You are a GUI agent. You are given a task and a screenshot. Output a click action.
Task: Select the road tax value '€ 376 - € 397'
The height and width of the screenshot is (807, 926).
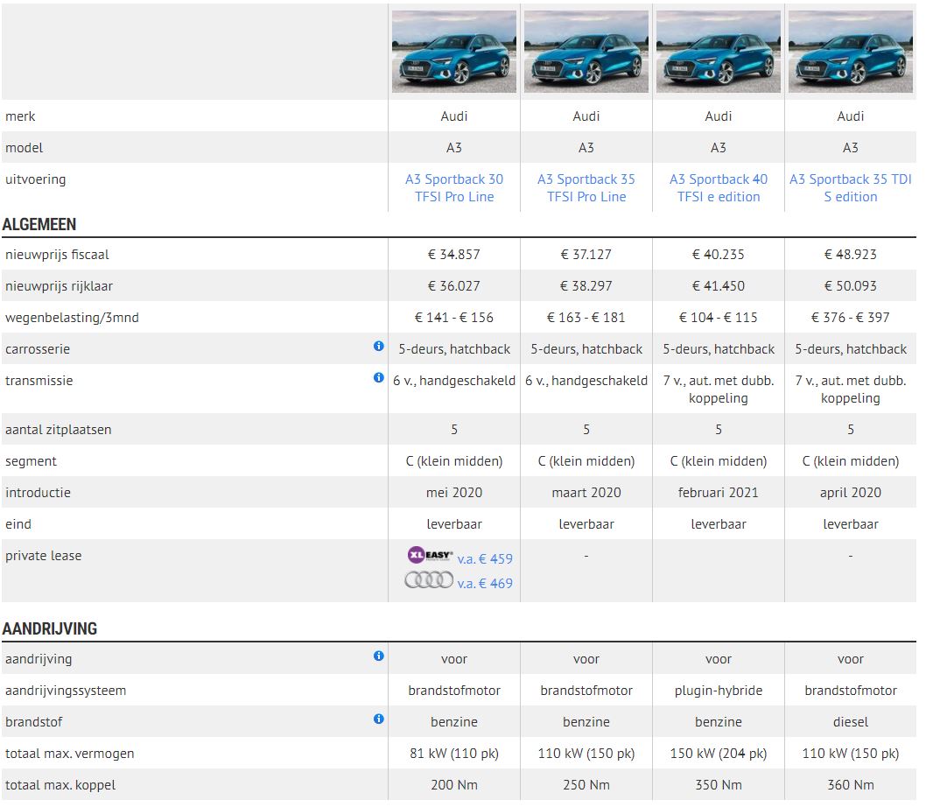click(x=851, y=318)
